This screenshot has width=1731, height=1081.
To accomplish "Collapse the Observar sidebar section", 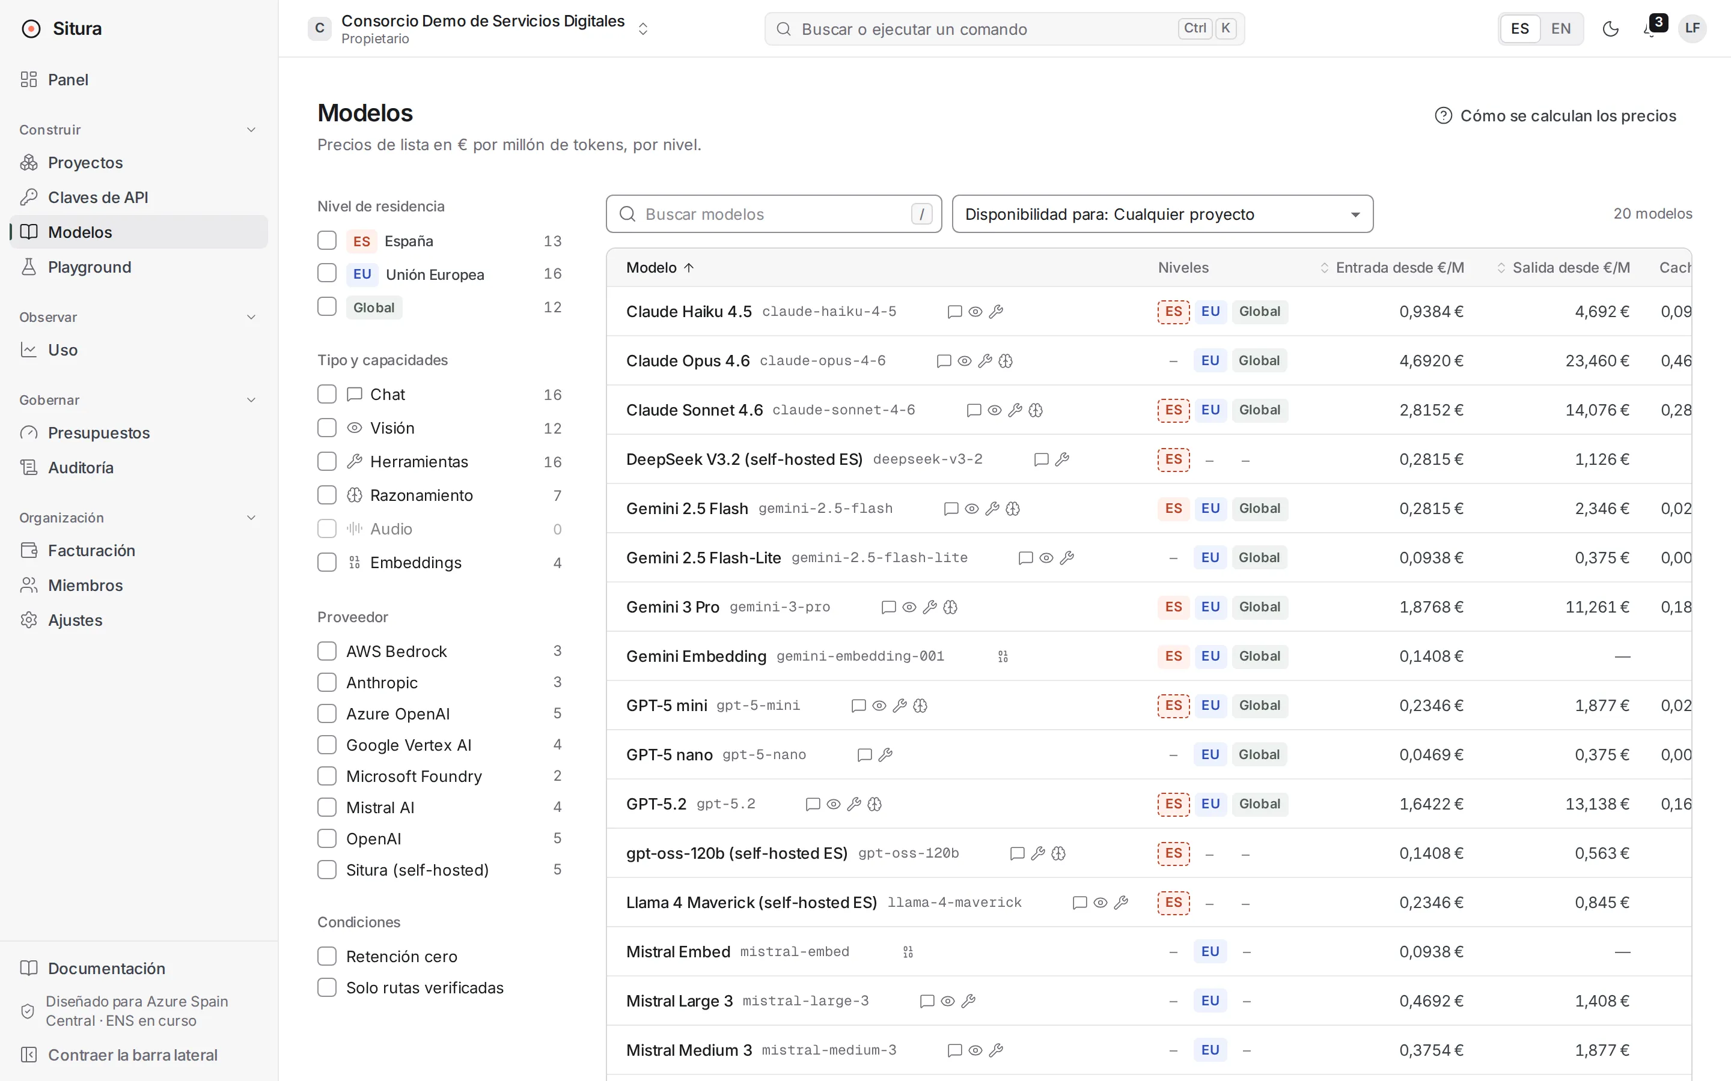I will [251, 316].
